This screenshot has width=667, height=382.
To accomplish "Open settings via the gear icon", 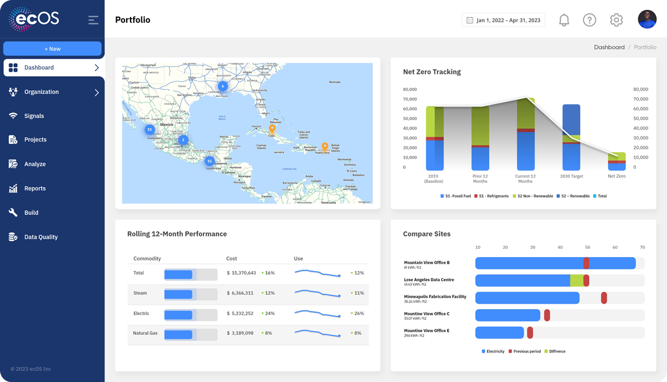I will 616,20.
